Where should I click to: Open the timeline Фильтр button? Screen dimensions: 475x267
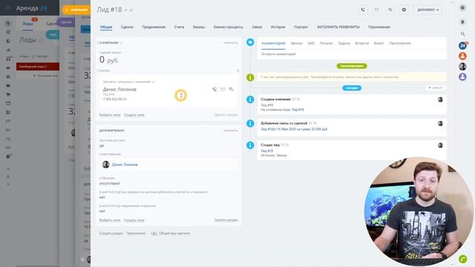pyautogui.click(x=436, y=88)
